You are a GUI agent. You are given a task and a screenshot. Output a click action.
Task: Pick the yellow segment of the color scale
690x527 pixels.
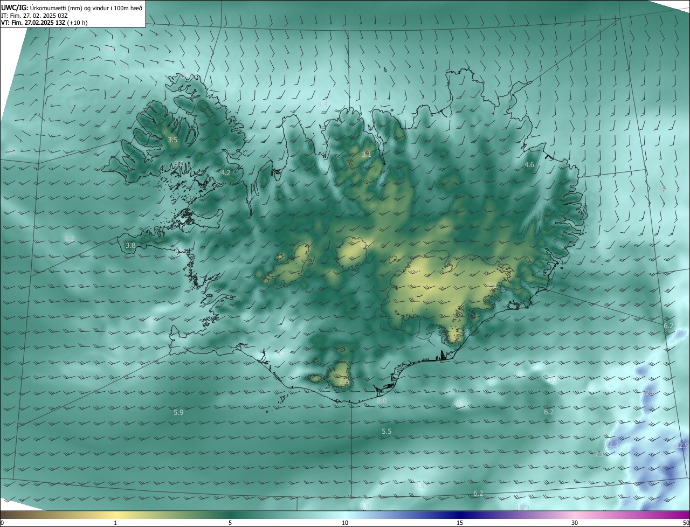[115, 515]
